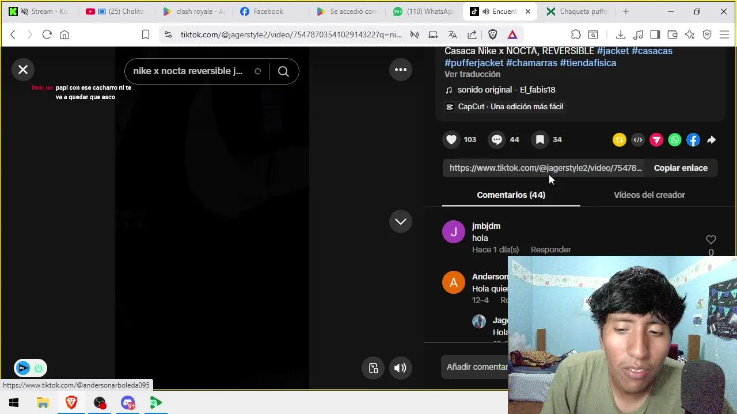Viewport: 737px width, 414px height.
Task: Switch to clash royale browser tab
Action: [194, 11]
